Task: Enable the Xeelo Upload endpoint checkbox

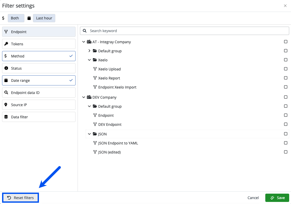Action: [x=286, y=69]
